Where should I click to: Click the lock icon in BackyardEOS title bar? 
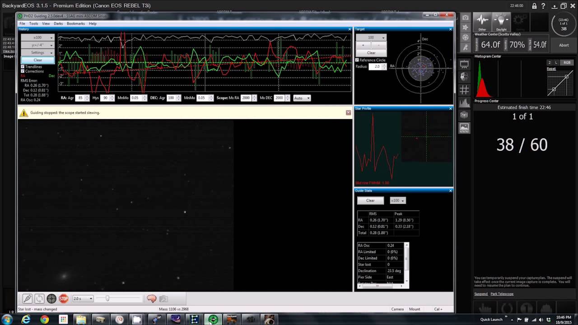pyautogui.click(x=534, y=6)
